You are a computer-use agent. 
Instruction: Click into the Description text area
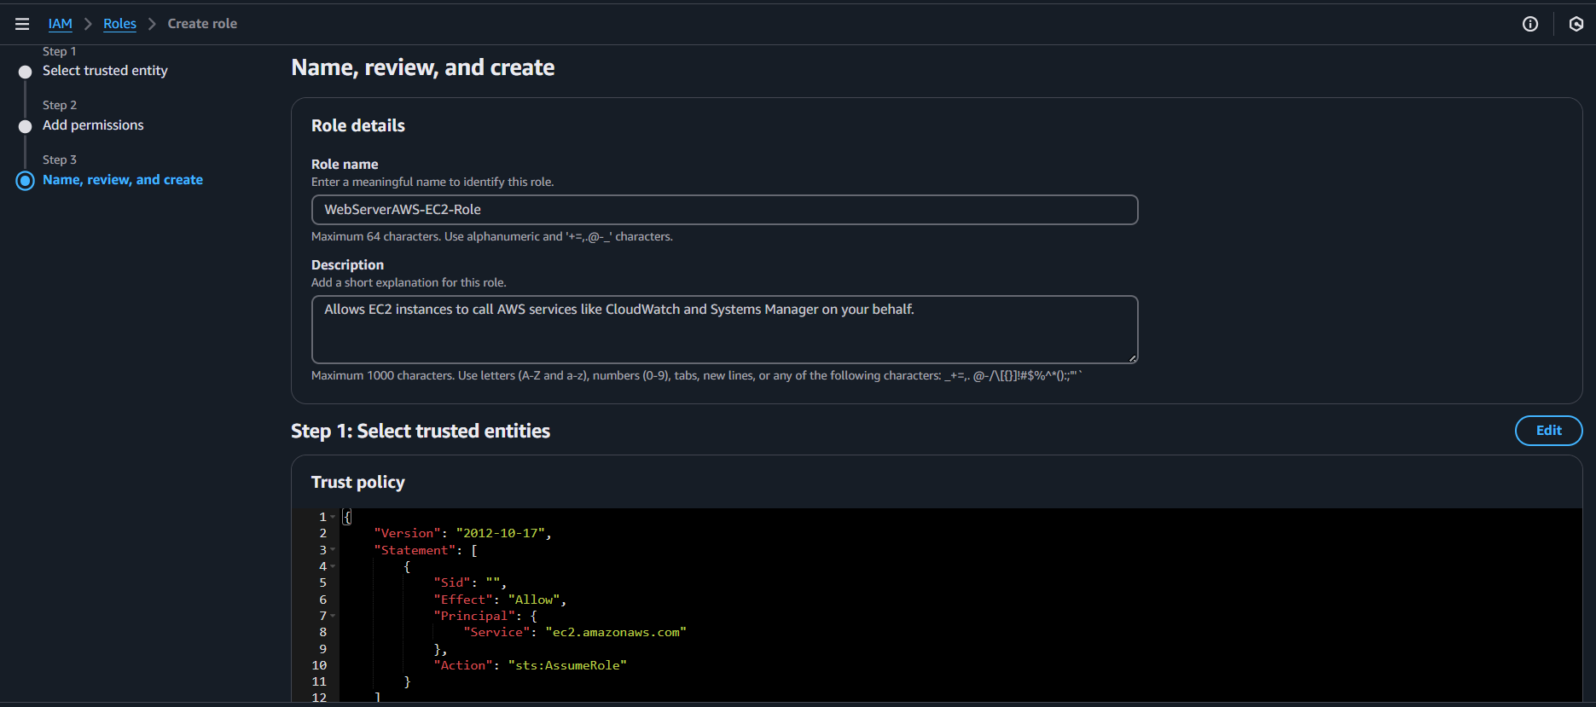(724, 329)
